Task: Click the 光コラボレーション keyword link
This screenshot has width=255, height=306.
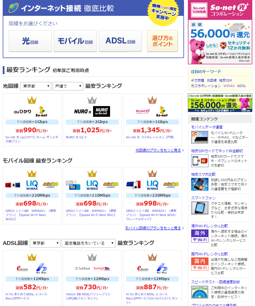Action: pos(206,86)
